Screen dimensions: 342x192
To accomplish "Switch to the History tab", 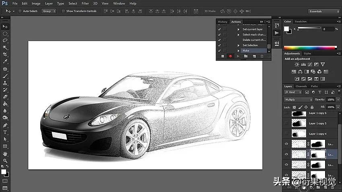I will click(223, 22).
